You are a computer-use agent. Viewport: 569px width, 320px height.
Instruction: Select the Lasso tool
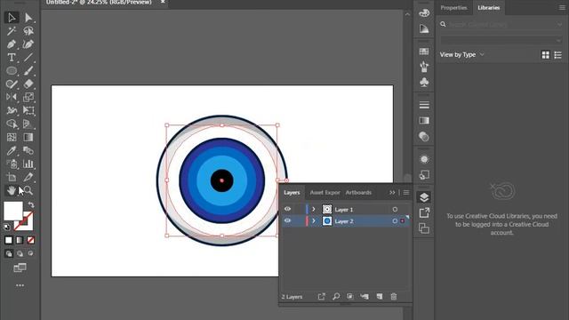click(28, 31)
